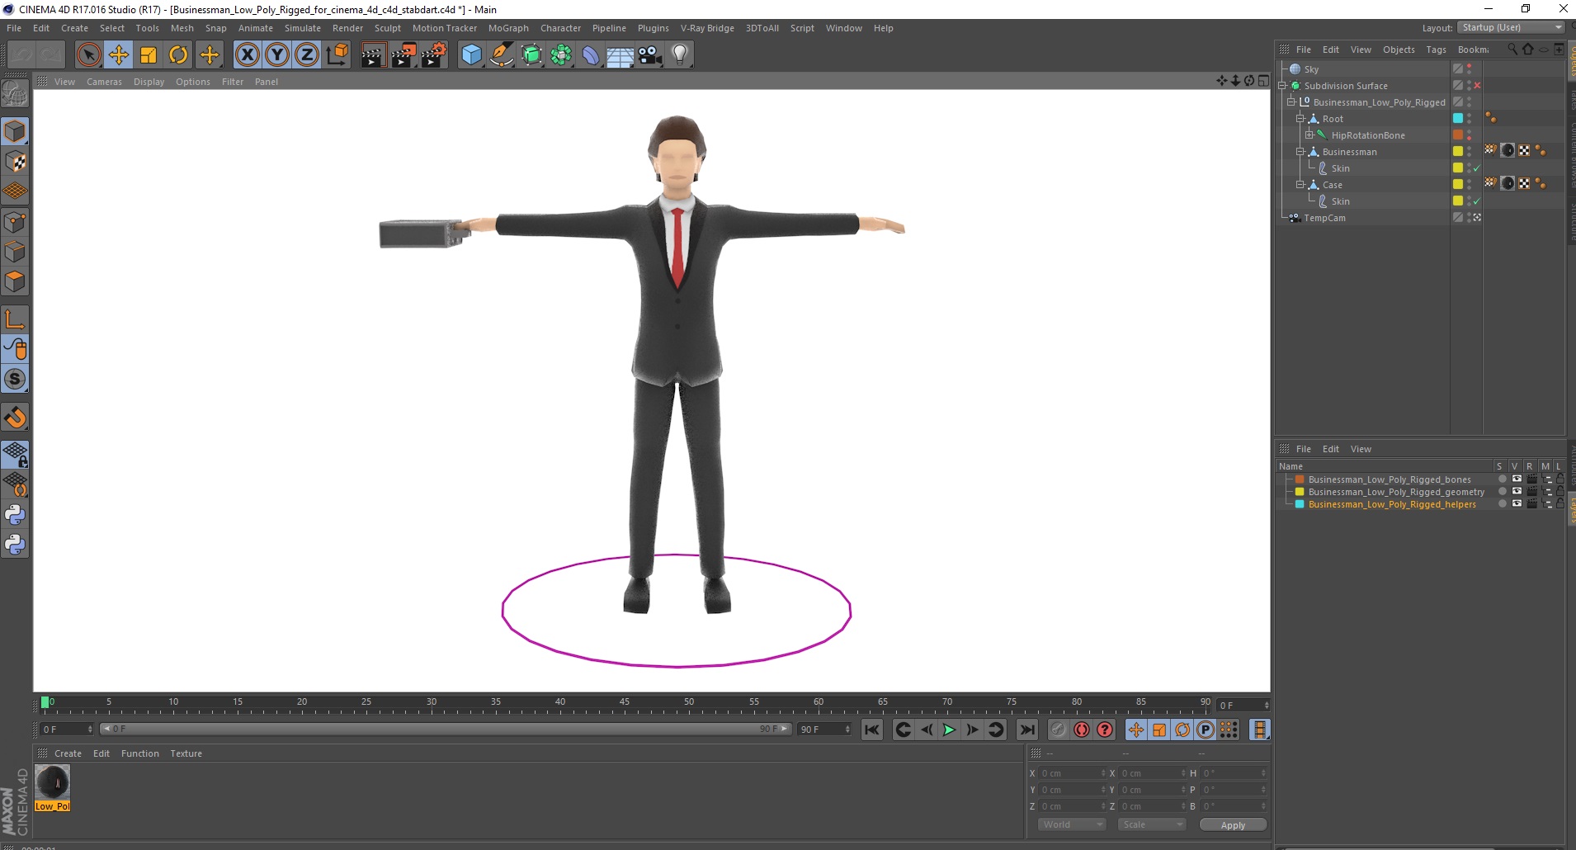The width and height of the screenshot is (1576, 850).
Task: Toggle Snap magnet icon
Action: click(x=15, y=418)
